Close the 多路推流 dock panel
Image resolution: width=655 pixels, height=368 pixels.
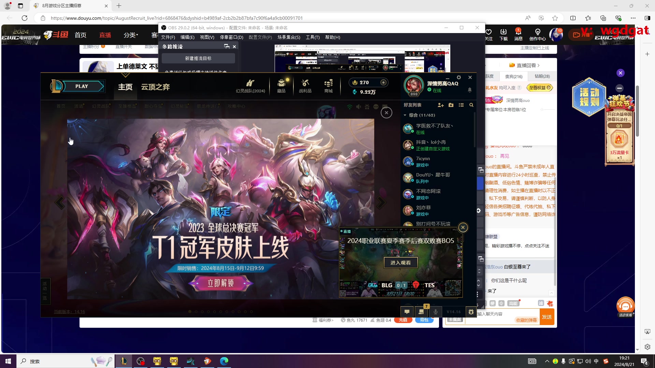pos(234,47)
